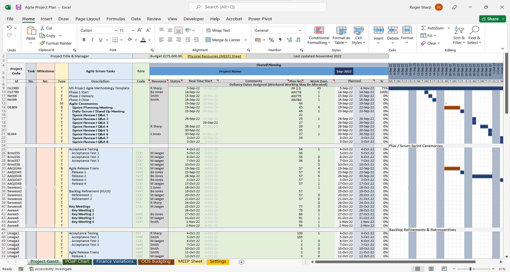Open the File menu
510x272 pixels.
coord(10,19)
